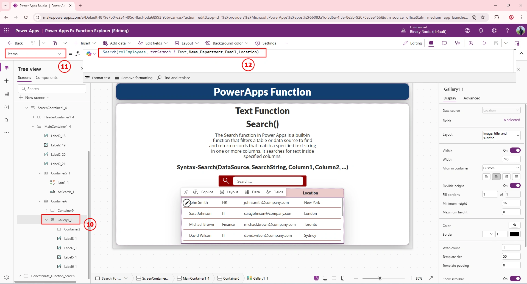Open the Align in container dropdown
Image resolution: width=527 pixels, height=284 pixels.
point(501,168)
